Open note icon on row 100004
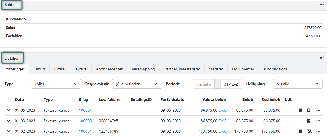This screenshot has width=328, height=137. (x=300, y=131)
